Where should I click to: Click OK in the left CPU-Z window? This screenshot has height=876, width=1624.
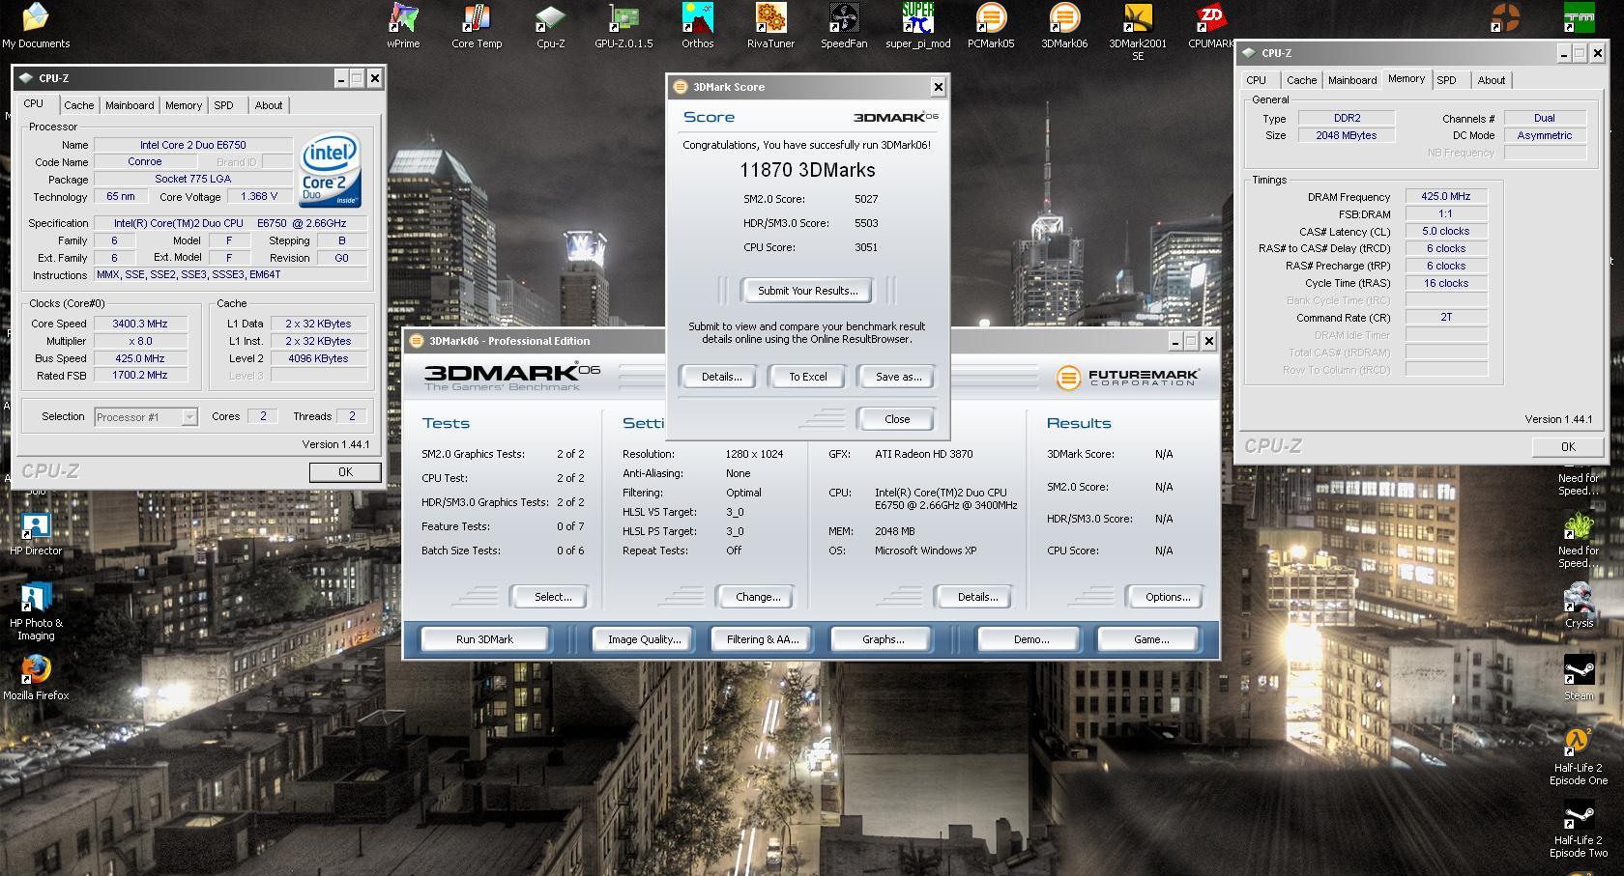(345, 472)
